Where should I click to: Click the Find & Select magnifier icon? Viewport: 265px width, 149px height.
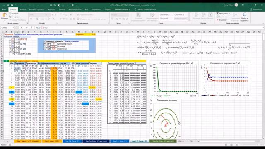pyautogui.click(x=244, y=15)
